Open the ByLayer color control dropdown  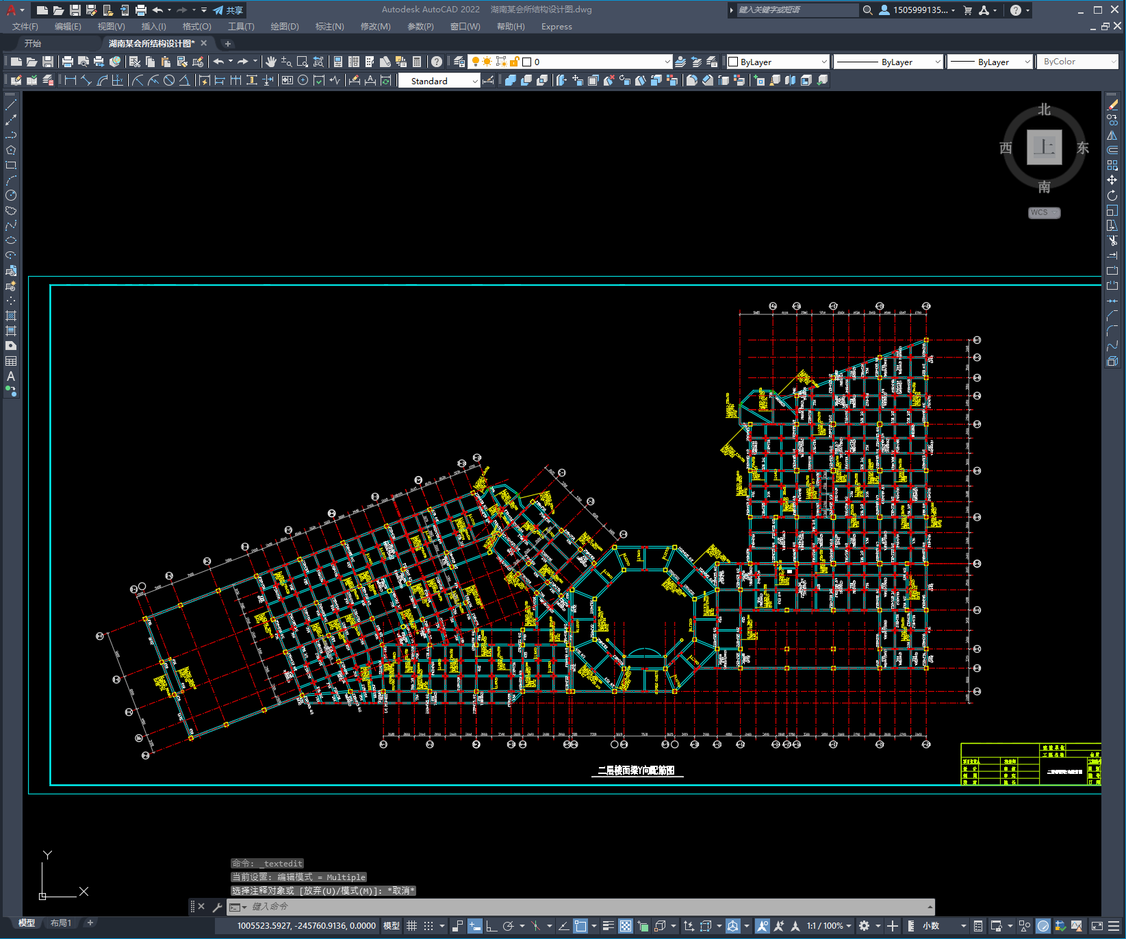tap(778, 62)
